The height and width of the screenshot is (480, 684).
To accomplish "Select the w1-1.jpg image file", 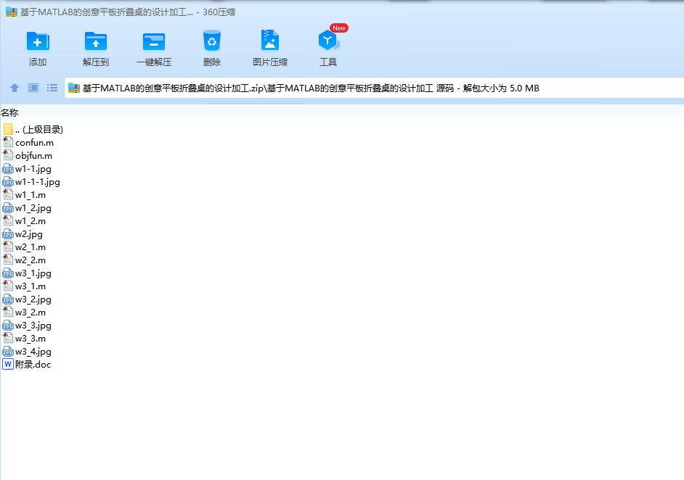I will click(x=27, y=168).
